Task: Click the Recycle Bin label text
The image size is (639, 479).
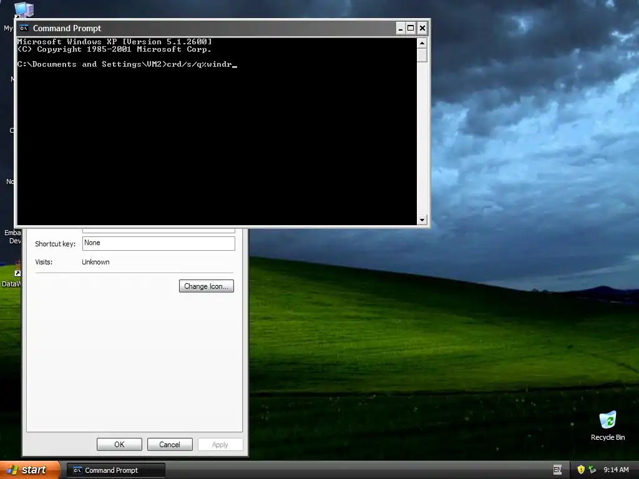Action: click(608, 437)
